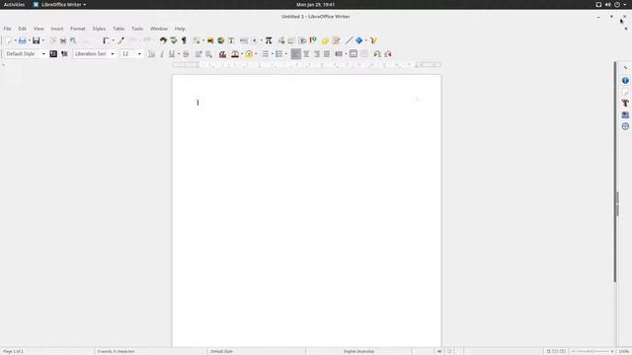Open the Tools menu
The height and width of the screenshot is (355, 632).
coord(137,29)
